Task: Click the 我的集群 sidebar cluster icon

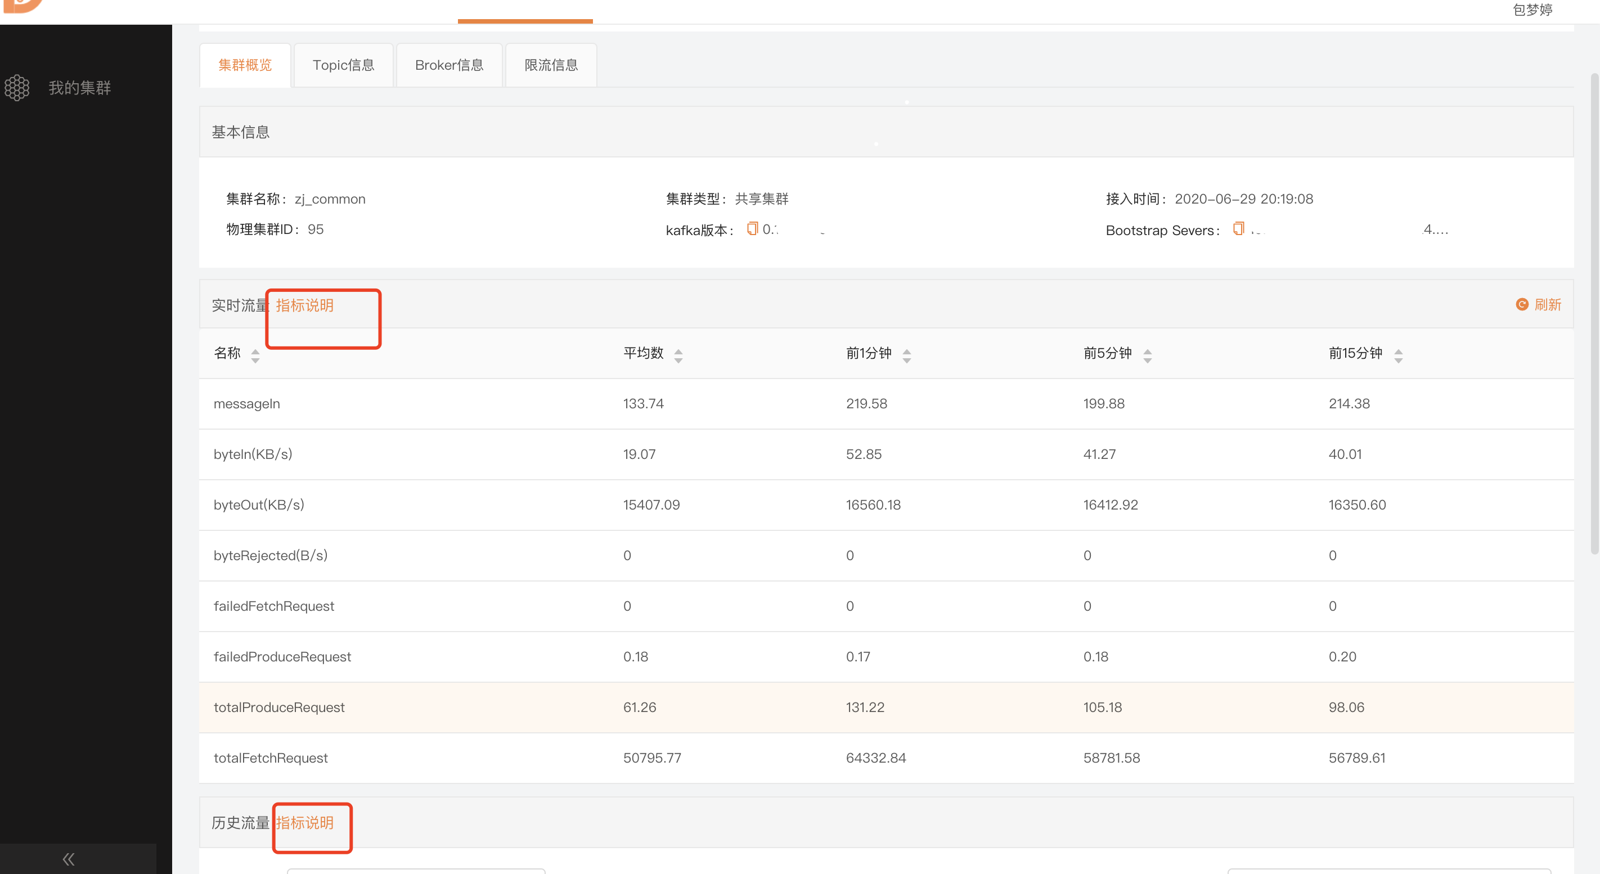Action: [17, 88]
